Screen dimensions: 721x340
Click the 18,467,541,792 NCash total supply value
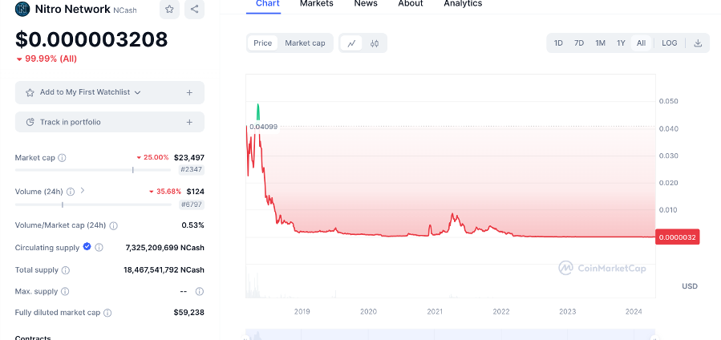pos(164,269)
